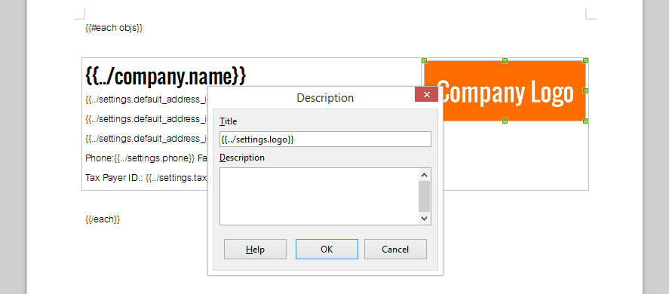Screen dimensions: 669x294
Task: Click the Description scrollbar down arrow
Action: 424,218
